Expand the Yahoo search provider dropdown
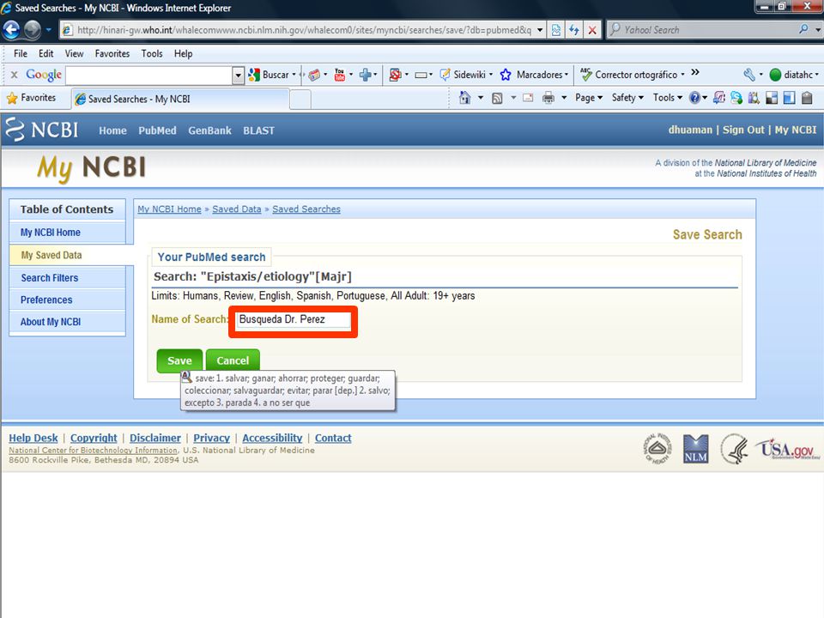 coord(817,30)
